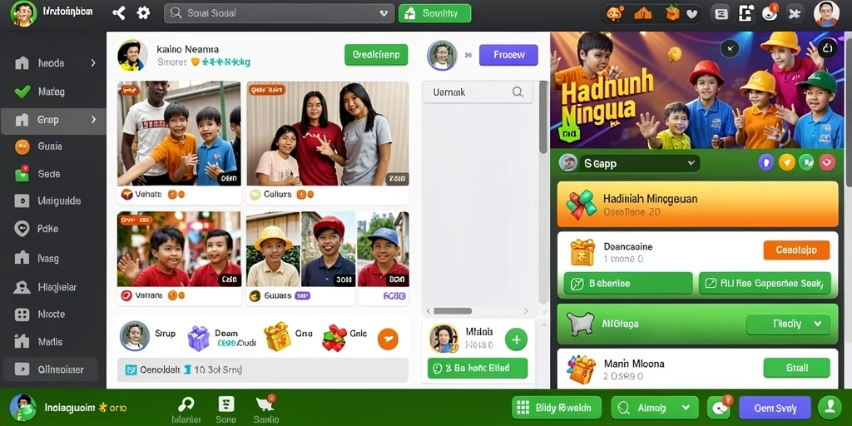Click the share icon in top bar
852x426 pixels.
118,13
